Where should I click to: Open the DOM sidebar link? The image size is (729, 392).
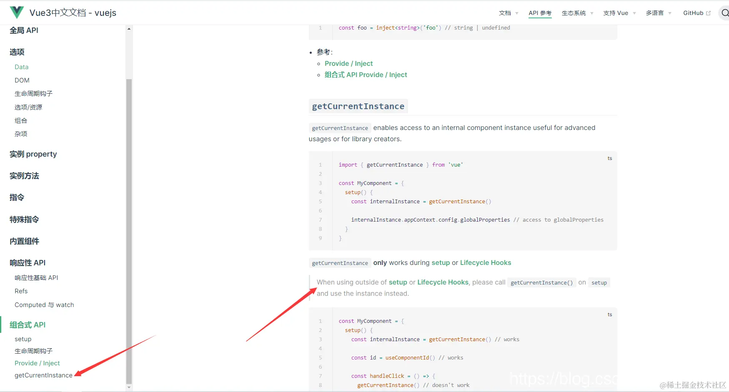pyautogui.click(x=22, y=80)
